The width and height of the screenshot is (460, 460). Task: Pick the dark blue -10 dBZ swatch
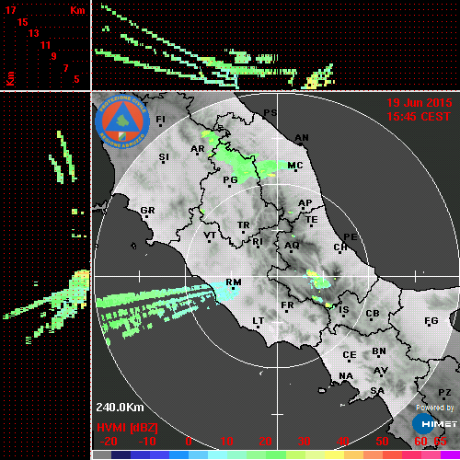(140, 454)
